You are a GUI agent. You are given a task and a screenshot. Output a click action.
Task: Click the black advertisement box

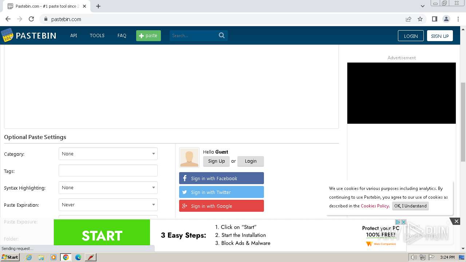click(x=402, y=93)
